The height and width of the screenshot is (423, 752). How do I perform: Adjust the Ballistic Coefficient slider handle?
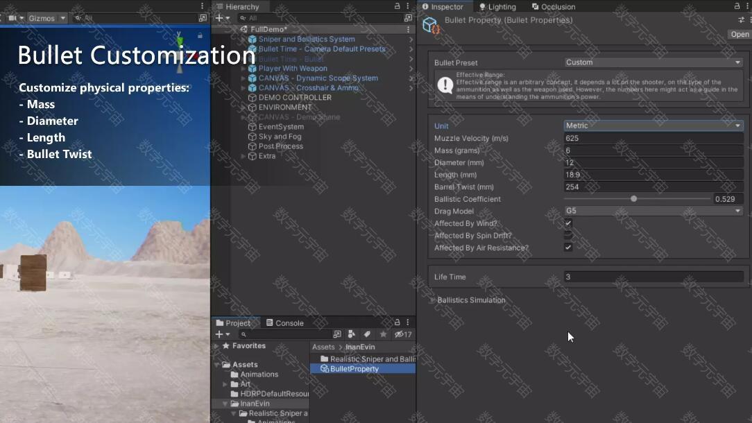633,198
